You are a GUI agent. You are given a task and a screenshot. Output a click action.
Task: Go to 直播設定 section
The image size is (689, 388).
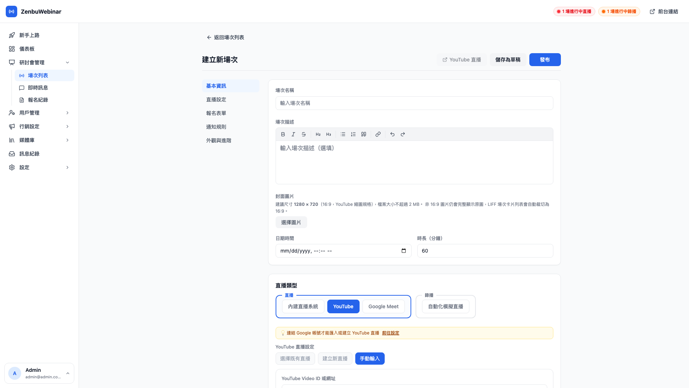[x=231, y=100]
